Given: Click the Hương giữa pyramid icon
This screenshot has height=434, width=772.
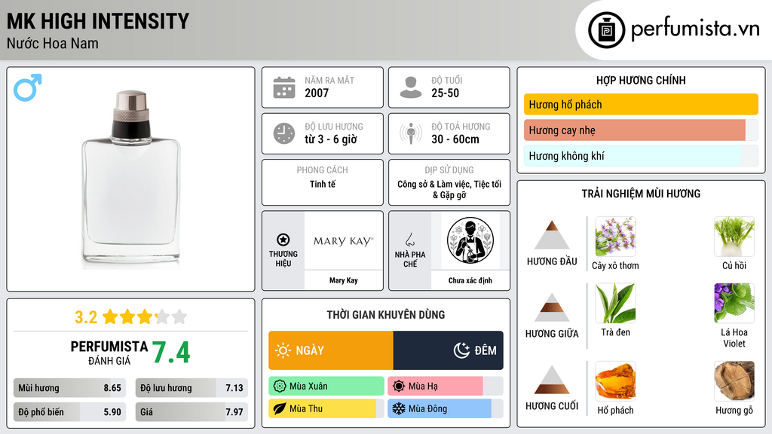Looking at the screenshot, I should [x=552, y=307].
